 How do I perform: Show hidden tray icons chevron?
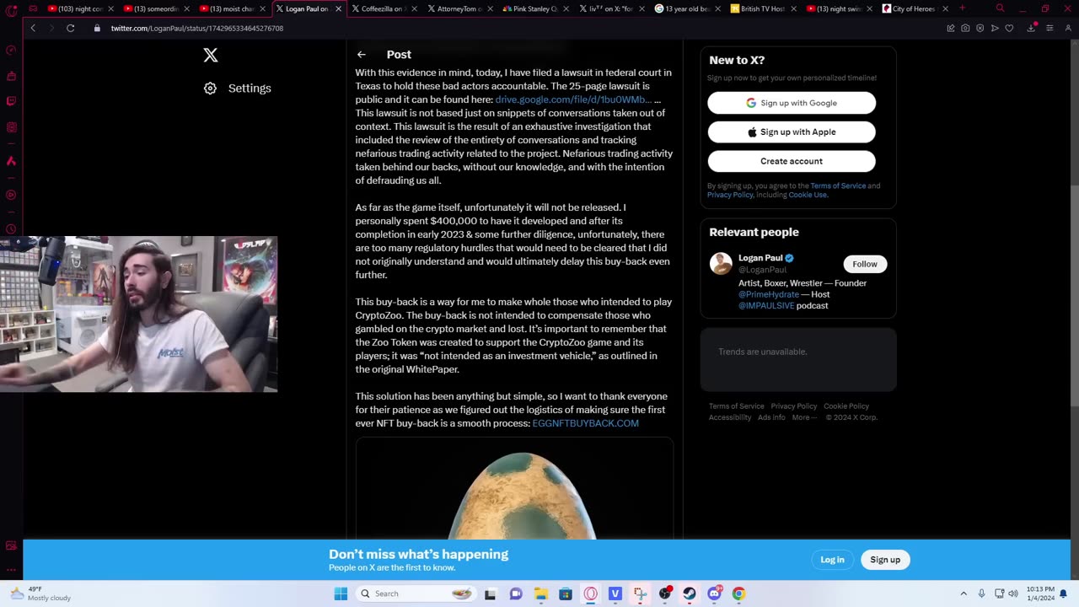pyautogui.click(x=964, y=594)
